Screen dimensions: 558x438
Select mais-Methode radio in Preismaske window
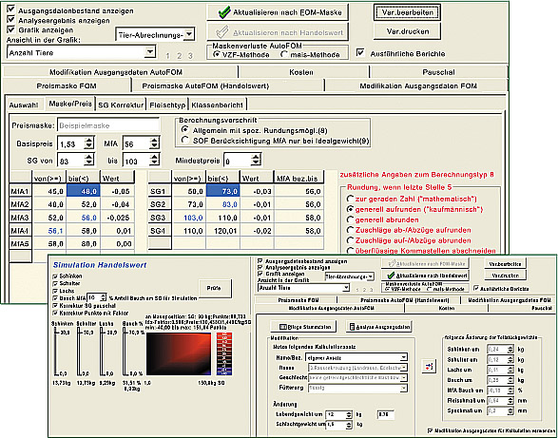click(284, 54)
